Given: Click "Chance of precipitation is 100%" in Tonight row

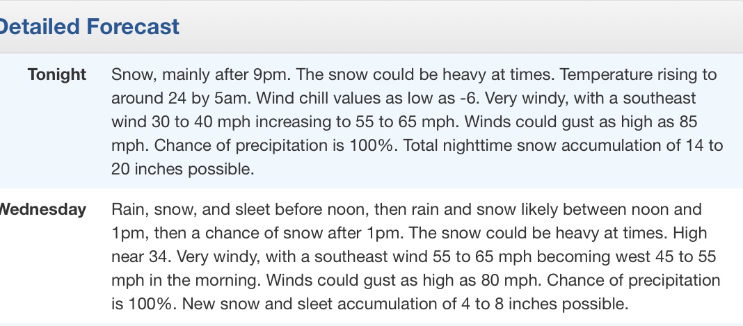Looking at the screenshot, I should pos(275,146).
